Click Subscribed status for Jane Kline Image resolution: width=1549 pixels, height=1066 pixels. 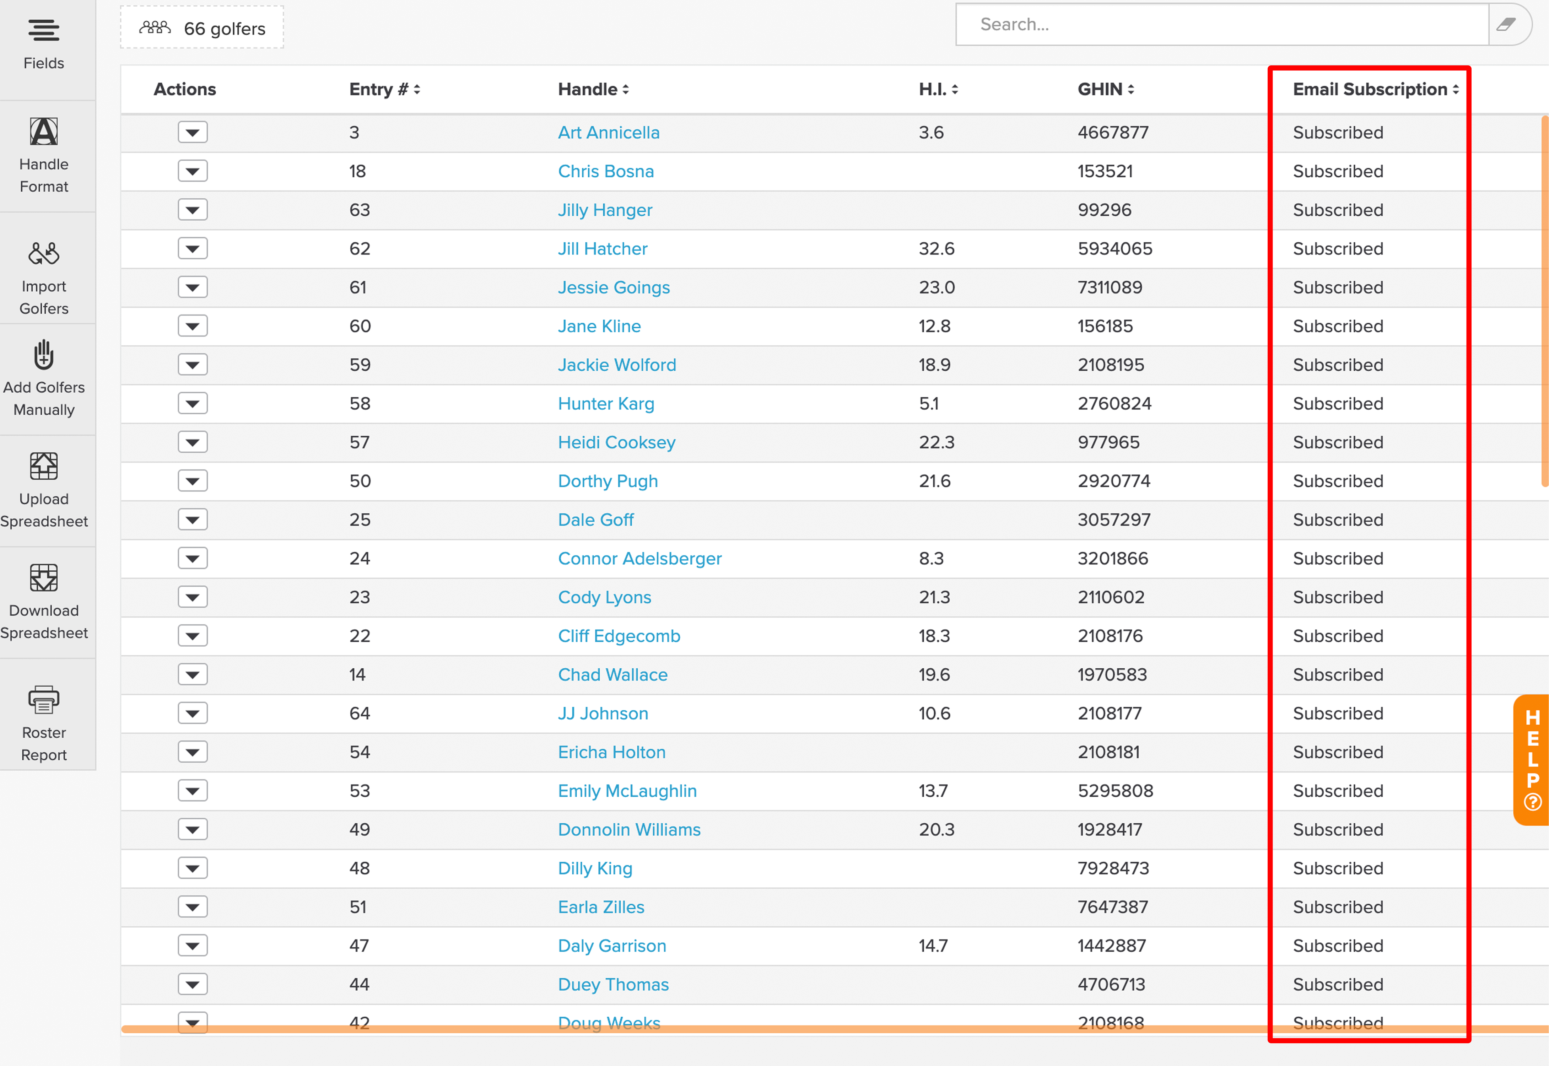1337,326
